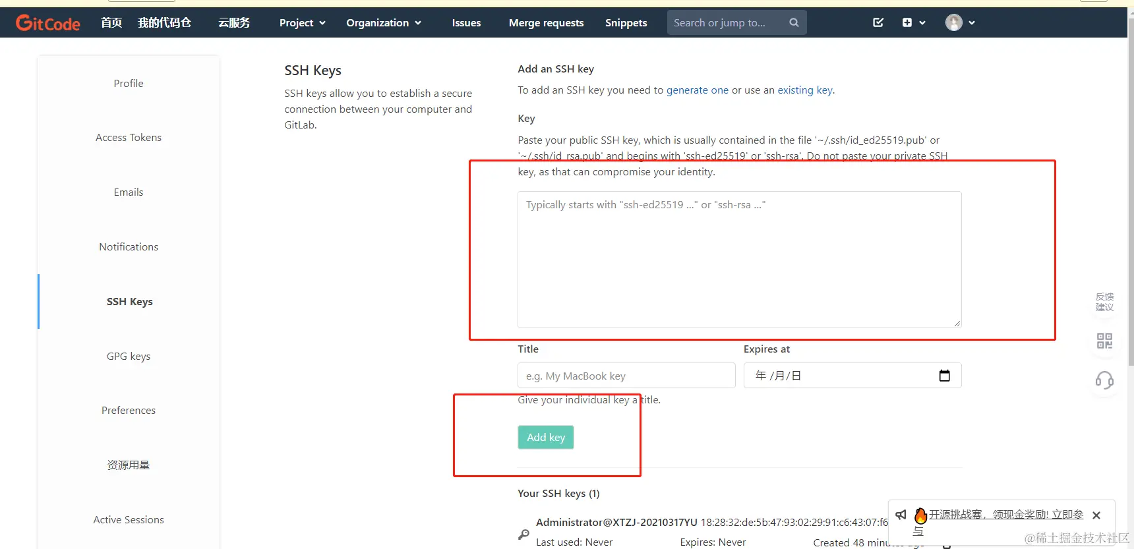Open GPG keys in the sidebar
Image resolution: width=1134 pixels, height=549 pixels.
(x=129, y=357)
